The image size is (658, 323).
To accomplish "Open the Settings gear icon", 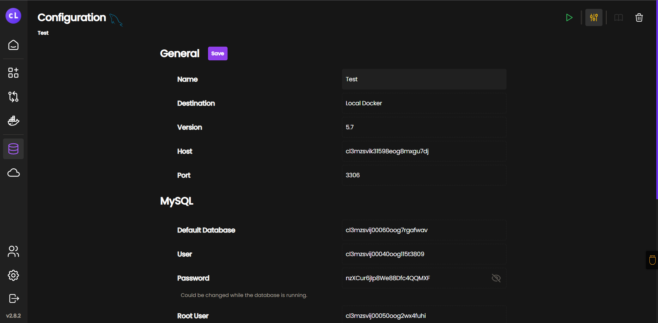I will tap(13, 275).
